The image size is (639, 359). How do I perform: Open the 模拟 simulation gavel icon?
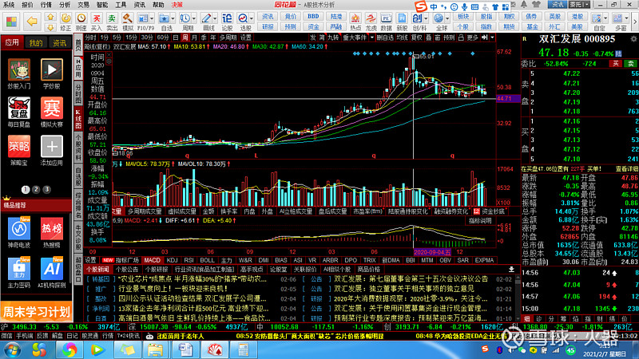[128, 22]
